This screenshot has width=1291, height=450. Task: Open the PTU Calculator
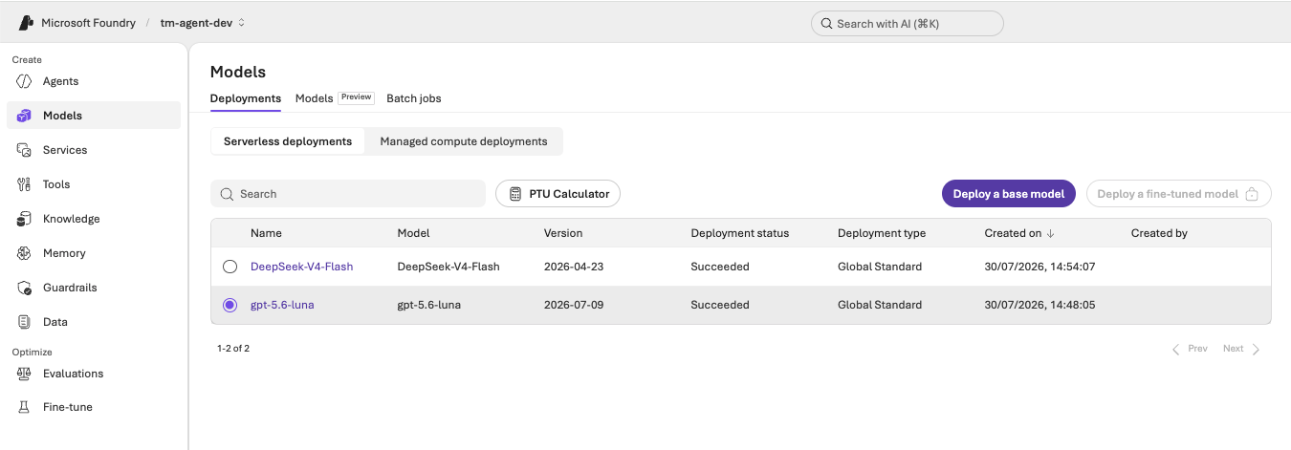tap(558, 194)
